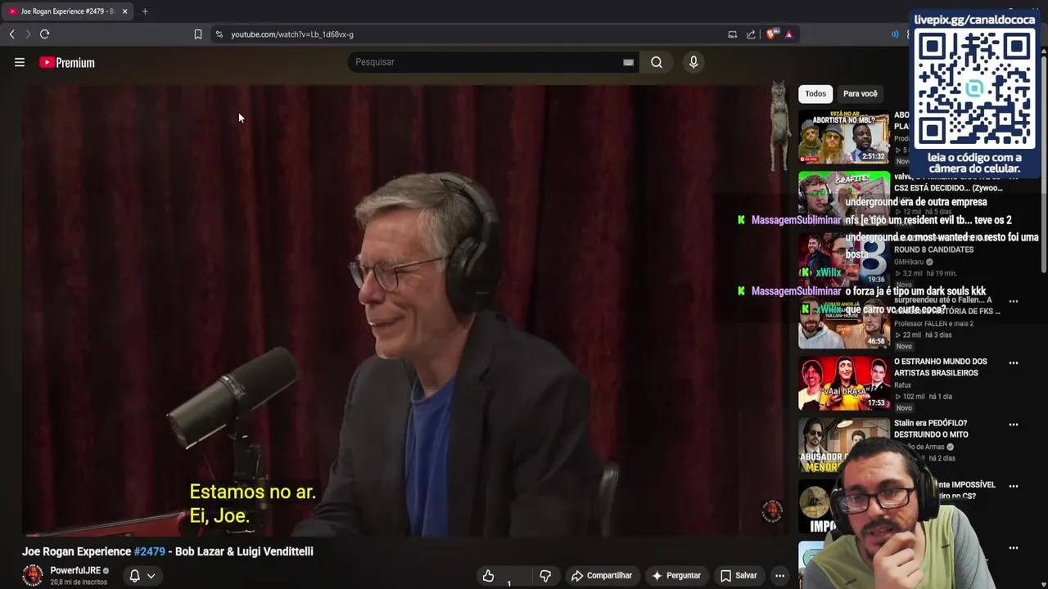This screenshot has height=589, width=1048.
Task: Click the 20,8 mi de inscritos text
Action: coord(79,582)
